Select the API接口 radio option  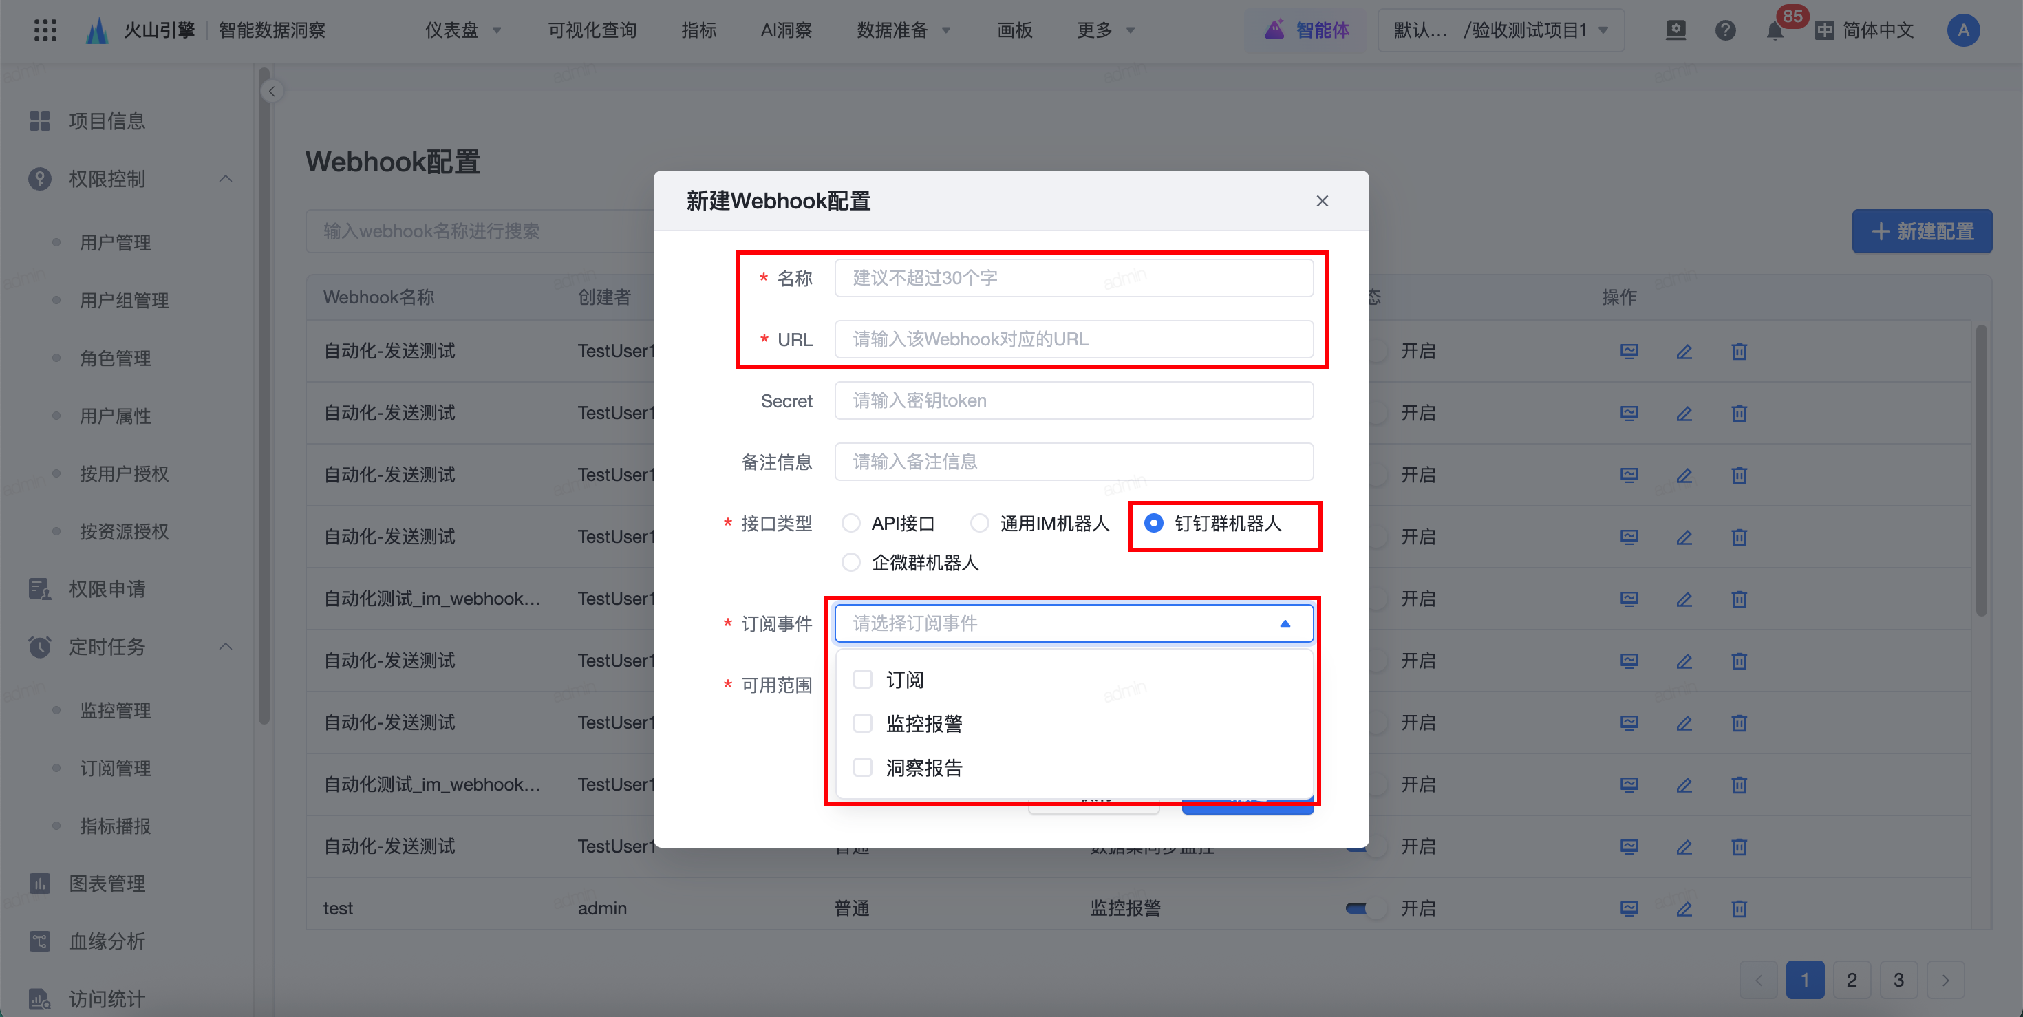click(850, 523)
